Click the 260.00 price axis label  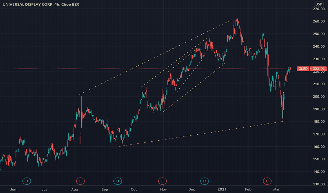[319, 21]
